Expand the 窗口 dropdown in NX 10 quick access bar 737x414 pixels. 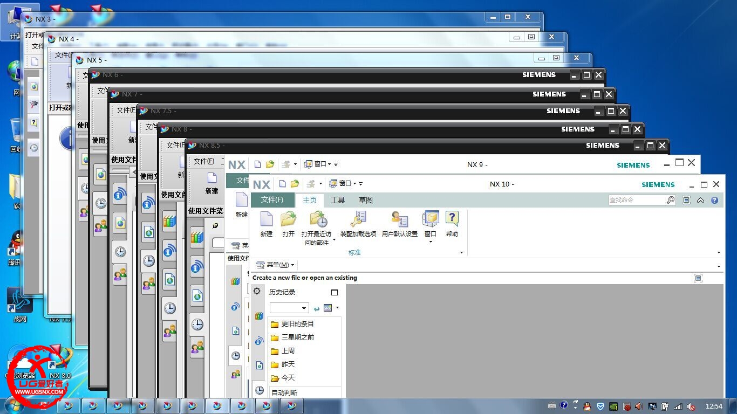click(x=354, y=184)
